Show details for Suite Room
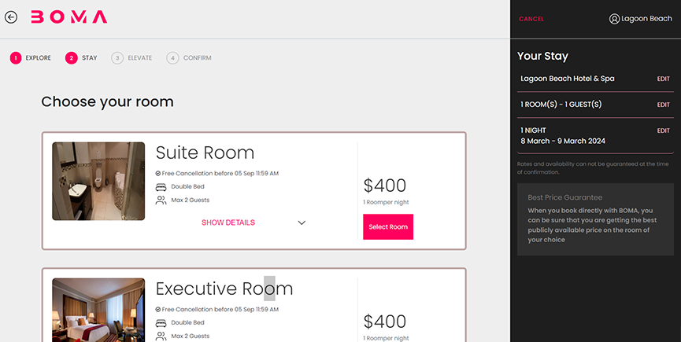 [x=228, y=222]
